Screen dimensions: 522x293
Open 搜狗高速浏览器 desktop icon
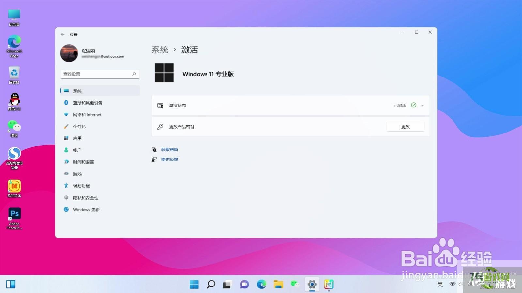pyautogui.click(x=14, y=158)
